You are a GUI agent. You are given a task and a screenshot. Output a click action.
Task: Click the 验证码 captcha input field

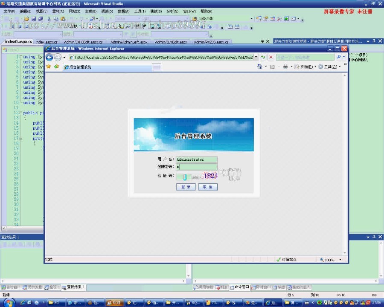tap(183, 177)
